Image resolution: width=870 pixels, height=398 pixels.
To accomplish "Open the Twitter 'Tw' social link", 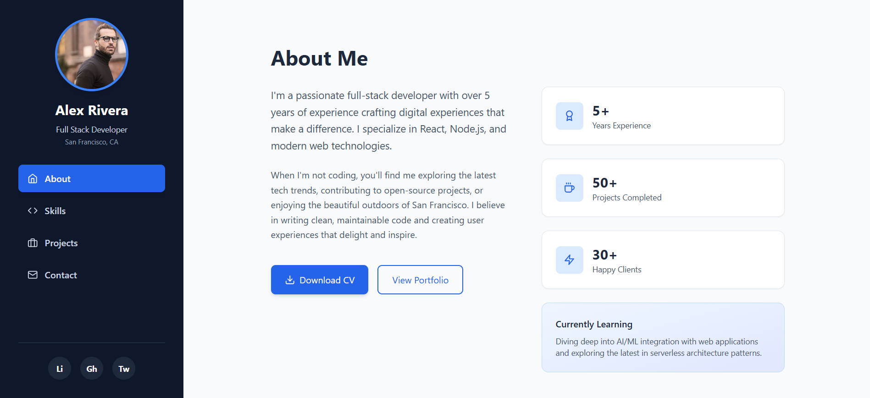I will 124,369.
